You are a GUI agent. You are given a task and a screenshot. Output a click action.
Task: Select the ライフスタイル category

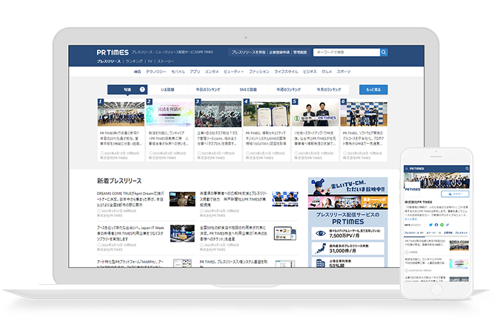coord(286,72)
